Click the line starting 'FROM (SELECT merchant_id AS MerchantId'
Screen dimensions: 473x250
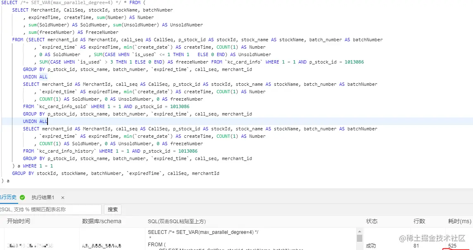click(197, 40)
